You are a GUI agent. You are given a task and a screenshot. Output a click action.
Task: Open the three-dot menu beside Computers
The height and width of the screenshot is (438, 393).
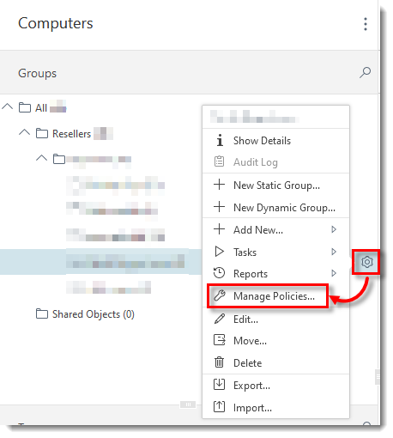click(366, 24)
